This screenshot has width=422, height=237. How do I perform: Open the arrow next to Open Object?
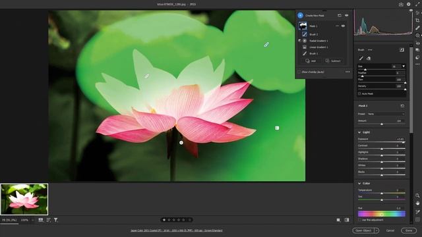[377, 230]
